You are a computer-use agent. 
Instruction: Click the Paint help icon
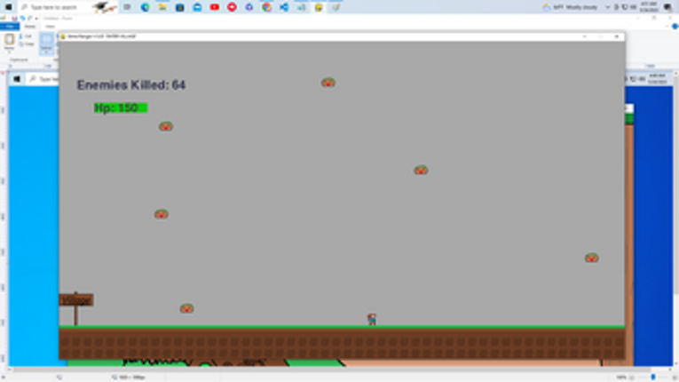[x=675, y=27]
